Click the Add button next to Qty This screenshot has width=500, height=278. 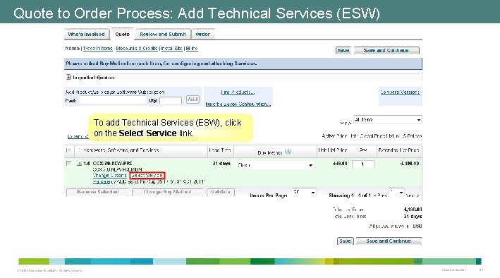click(193, 99)
